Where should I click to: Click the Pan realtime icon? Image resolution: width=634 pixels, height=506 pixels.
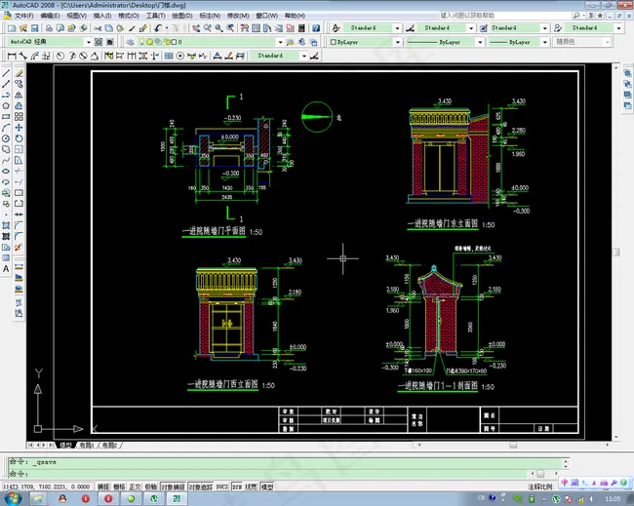pyautogui.click(x=196, y=28)
